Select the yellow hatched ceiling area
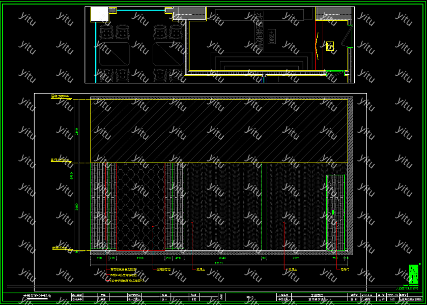Screen dimensions: 427x305 pyautogui.click(x=219, y=131)
